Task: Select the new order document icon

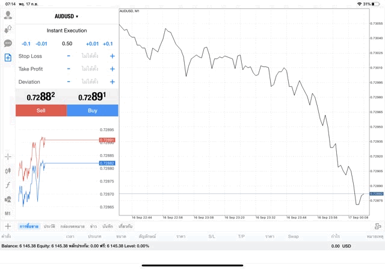Action: click(x=8, y=58)
